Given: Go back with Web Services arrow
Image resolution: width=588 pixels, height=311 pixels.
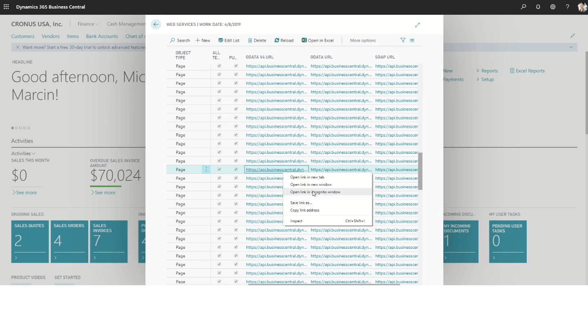Looking at the screenshot, I should pos(156,25).
